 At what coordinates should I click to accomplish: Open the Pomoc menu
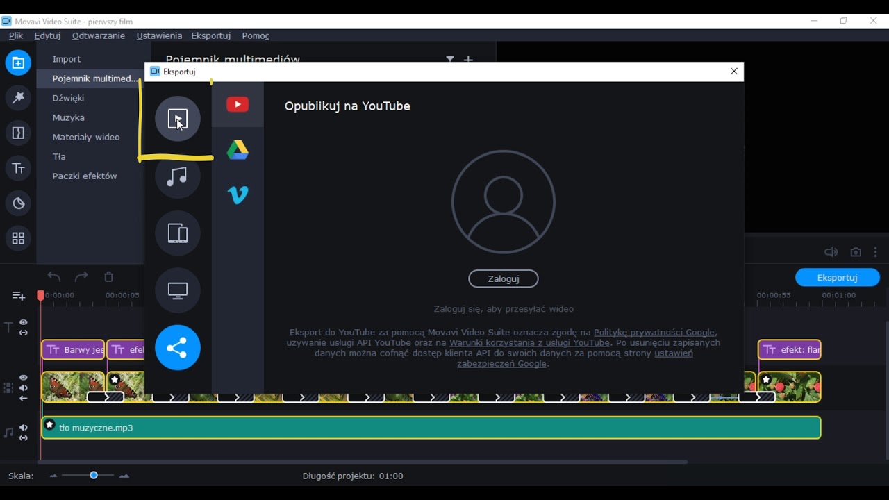[x=256, y=35]
